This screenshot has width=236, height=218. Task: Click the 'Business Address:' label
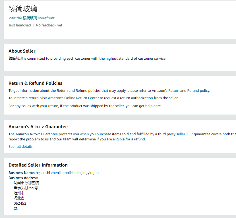point(23,178)
